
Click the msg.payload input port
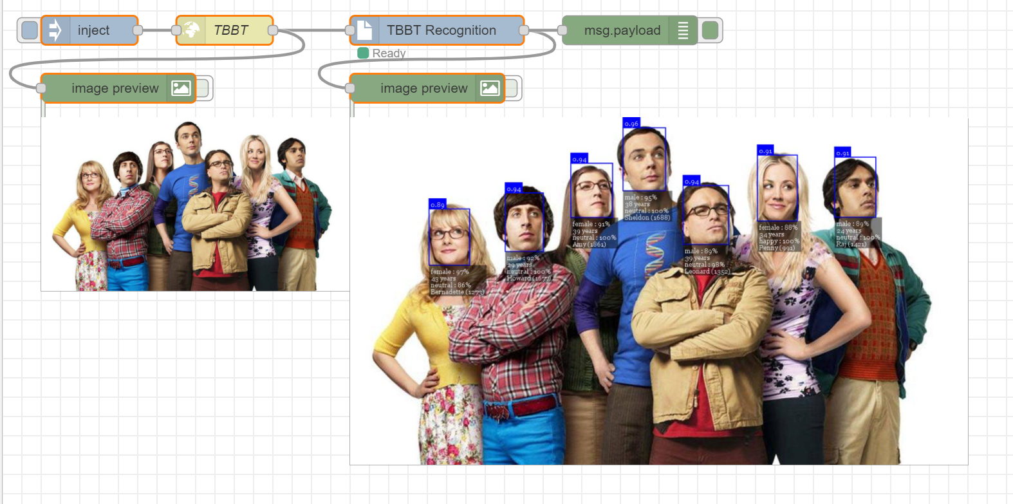pyautogui.click(x=562, y=30)
